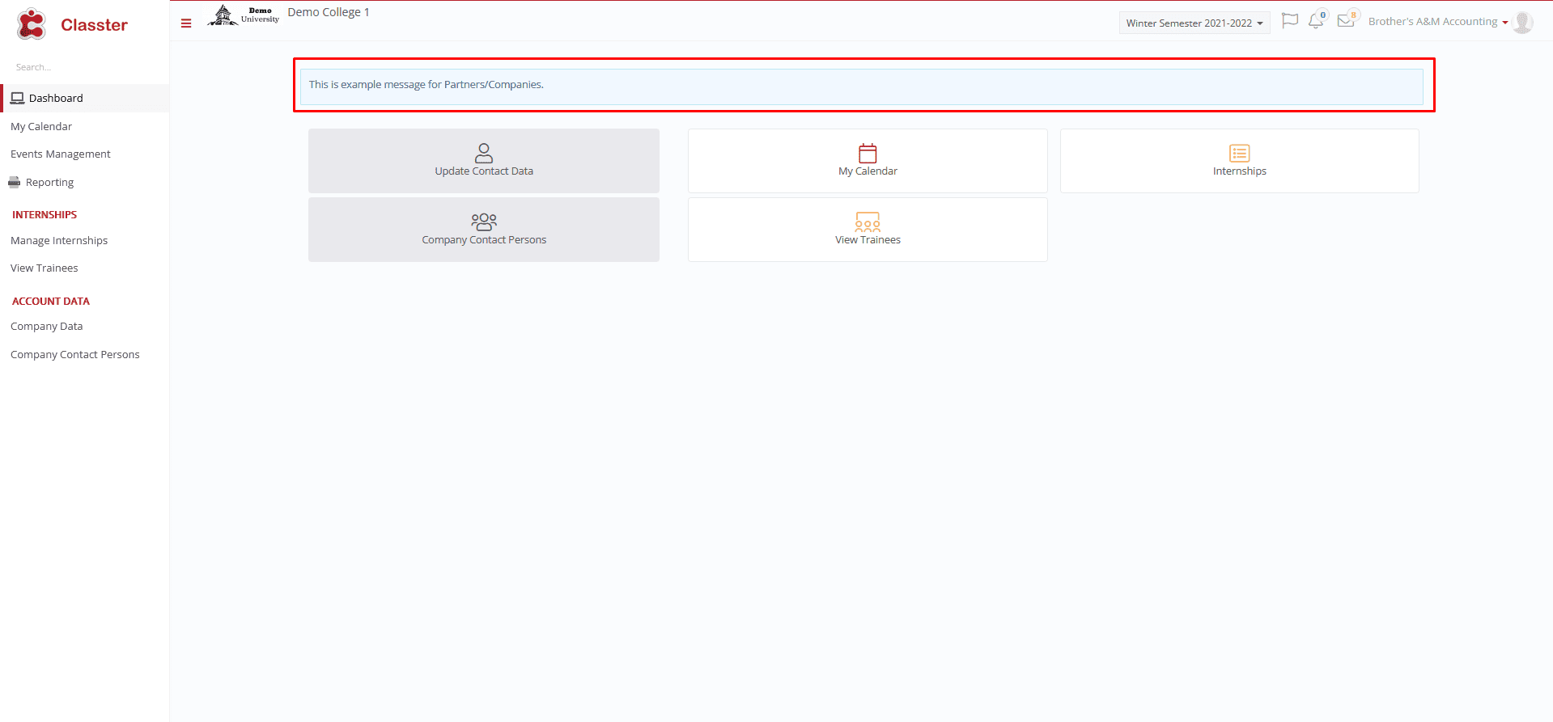Click the Demo College 1 title
The width and height of the screenshot is (1553, 722).
[x=329, y=12]
